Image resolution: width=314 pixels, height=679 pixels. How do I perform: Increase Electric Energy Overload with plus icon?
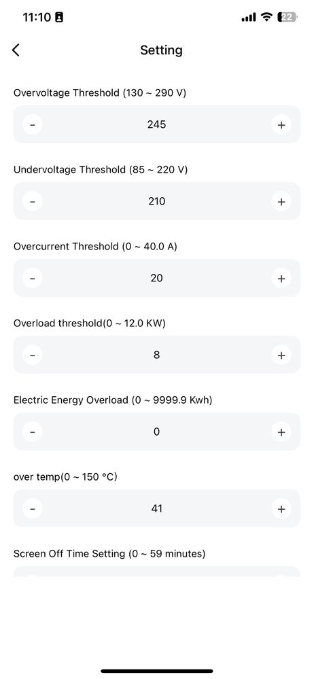pos(281,432)
